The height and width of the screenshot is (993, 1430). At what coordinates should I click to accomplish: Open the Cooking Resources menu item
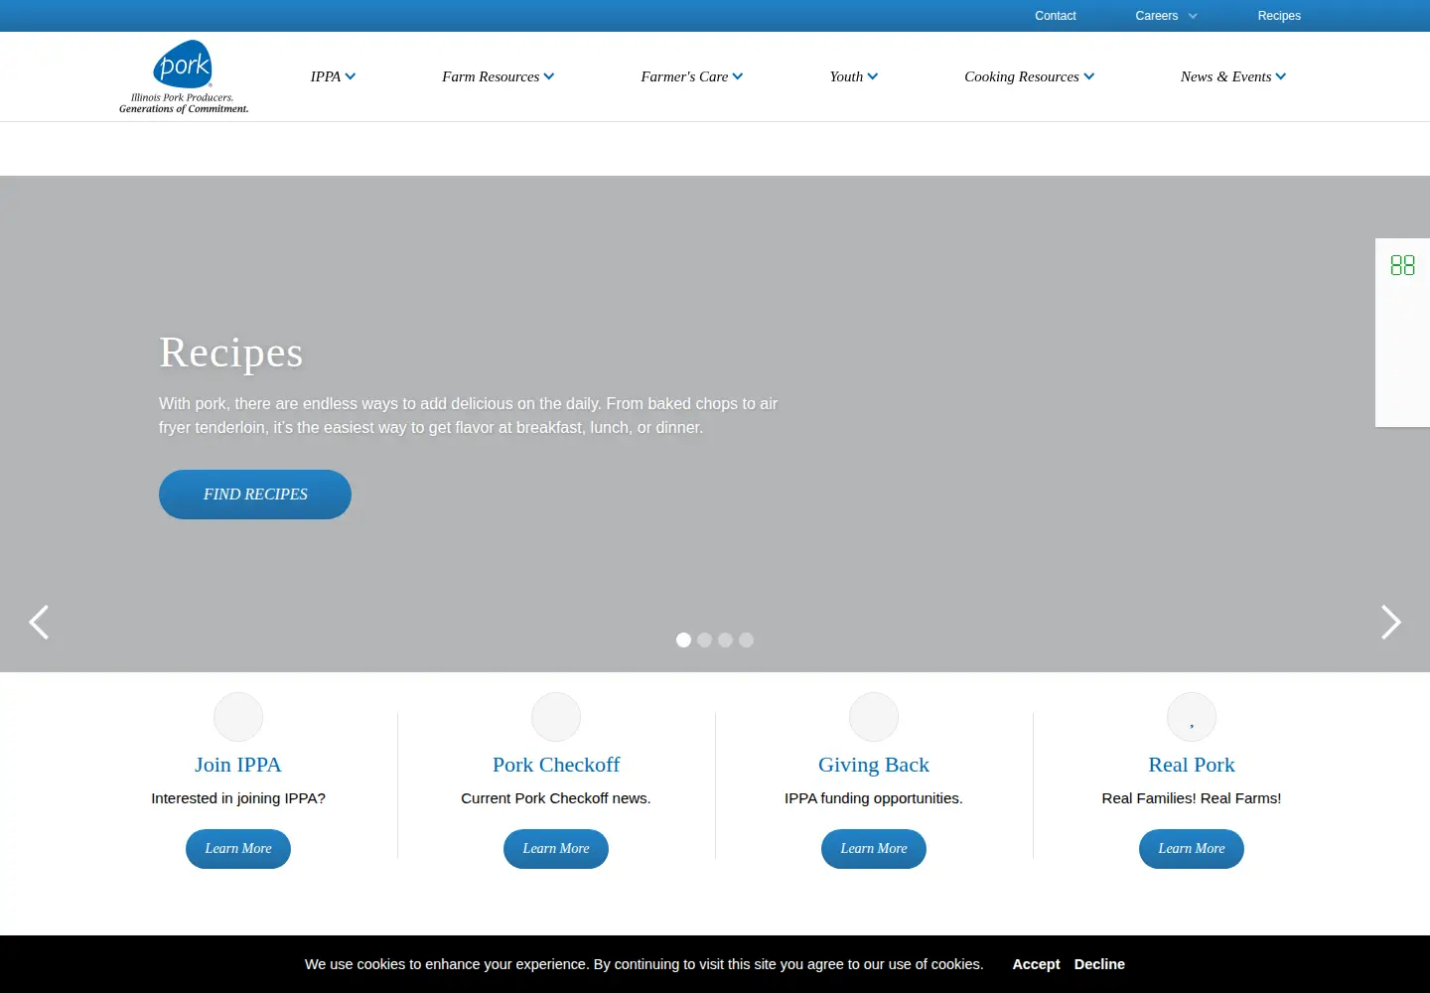1022,76
